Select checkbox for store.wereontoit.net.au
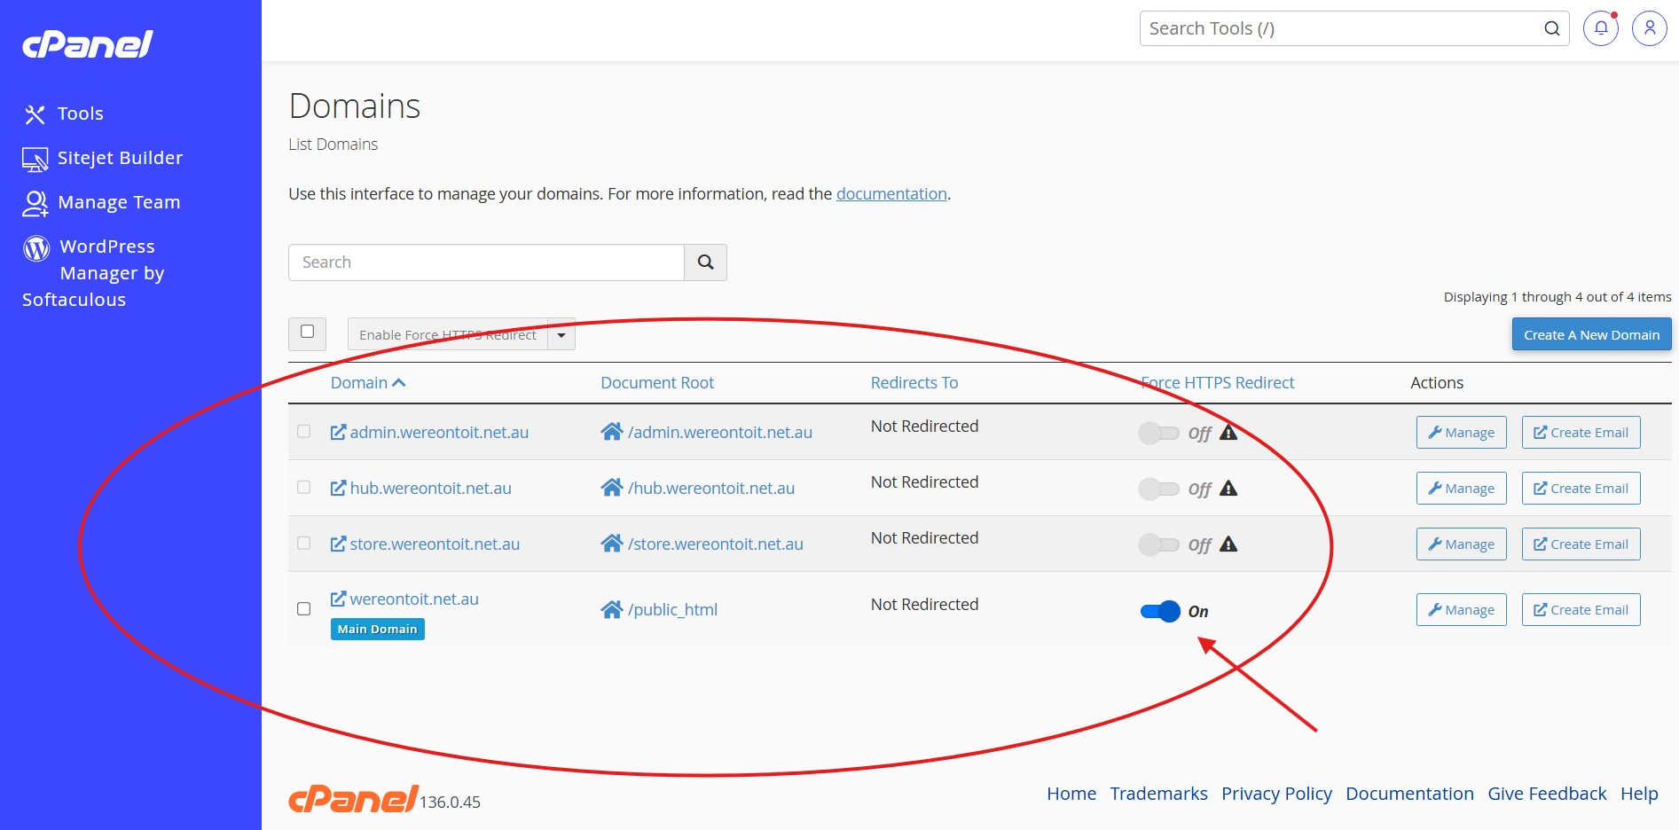 (x=304, y=544)
